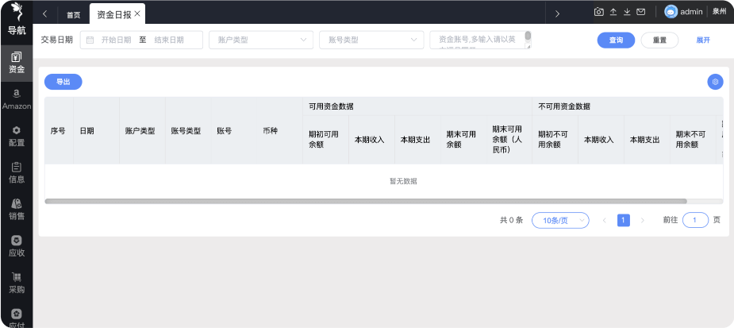Screen dimensions: 734x328
Task: Open the Amazon sidebar module
Action: pyautogui.click(x=16, y=98)
